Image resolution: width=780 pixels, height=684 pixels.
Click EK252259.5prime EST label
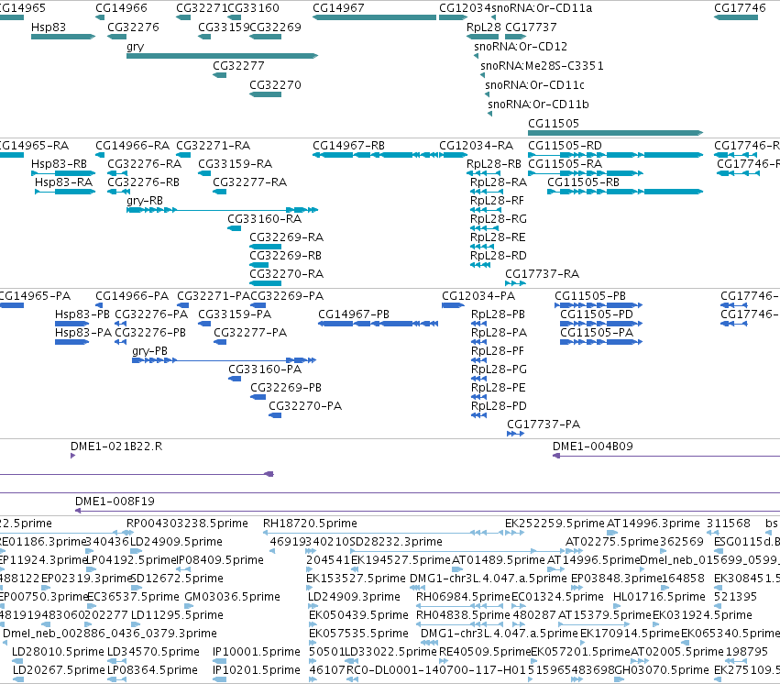tap(555, 524)
